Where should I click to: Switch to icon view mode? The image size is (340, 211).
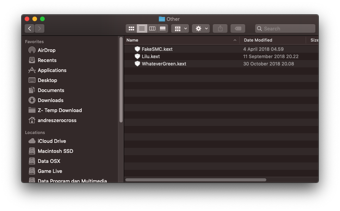pos(131,28)
